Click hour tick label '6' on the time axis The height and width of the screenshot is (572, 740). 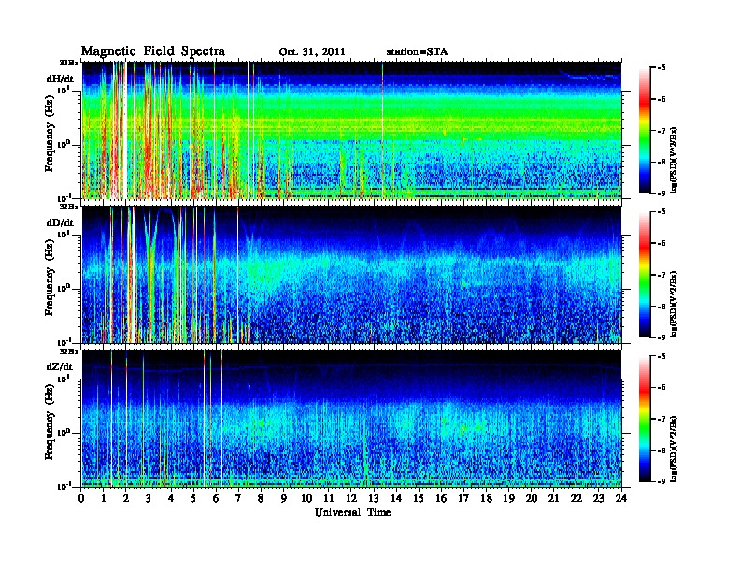[x=217, y=498]
